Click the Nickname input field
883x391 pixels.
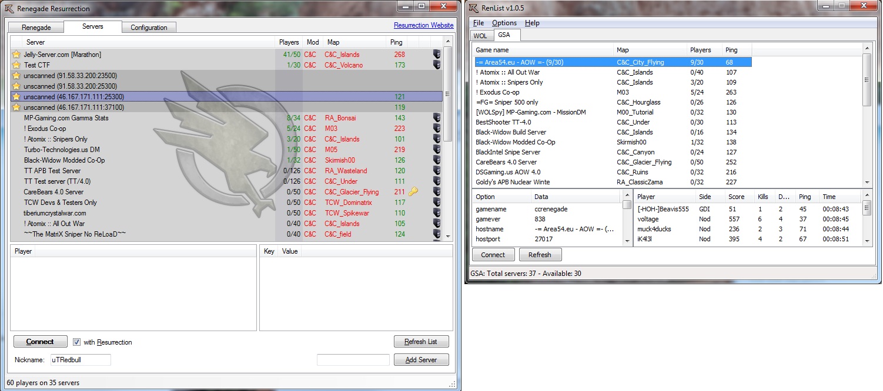click(81, 360)
